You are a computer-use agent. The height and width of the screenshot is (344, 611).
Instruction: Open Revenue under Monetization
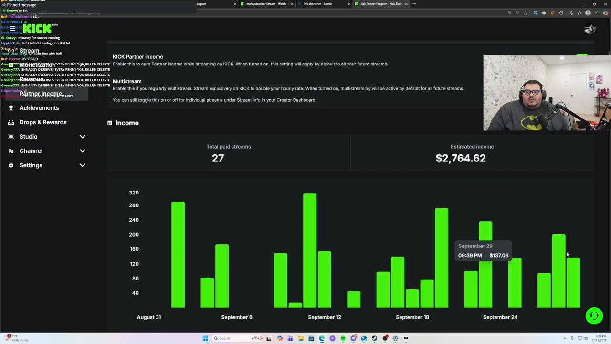click(32, 79)
